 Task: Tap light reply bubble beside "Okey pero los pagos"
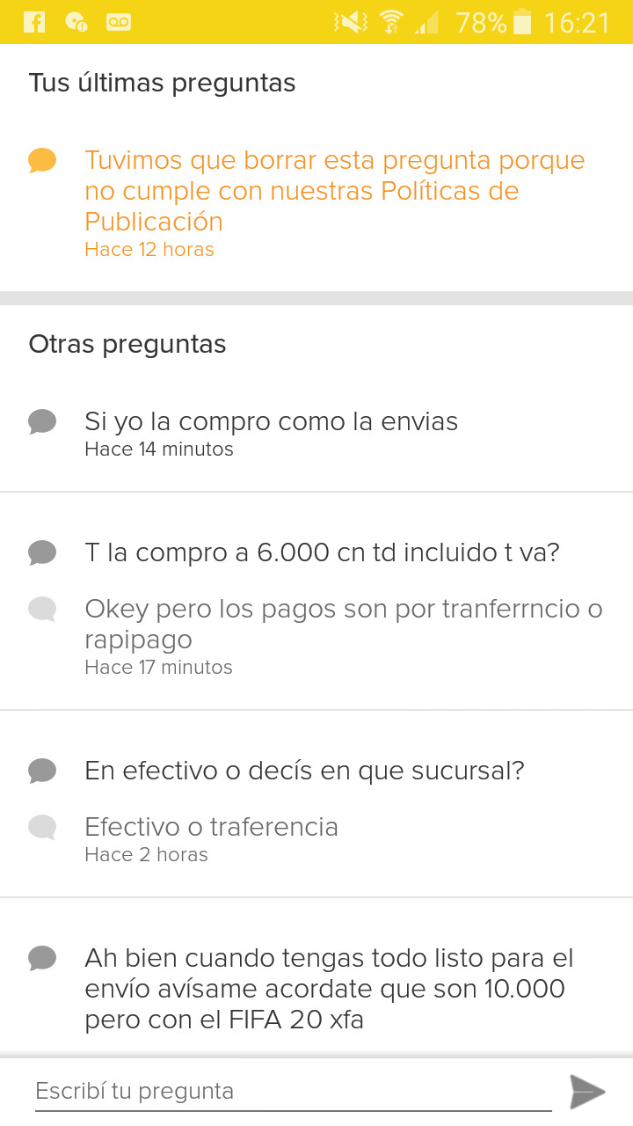[42, 609]
